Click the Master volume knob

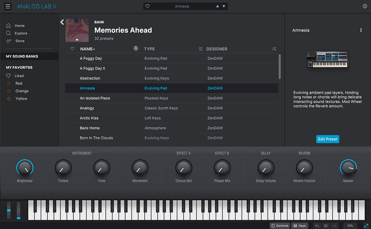[x=348, y=168]
